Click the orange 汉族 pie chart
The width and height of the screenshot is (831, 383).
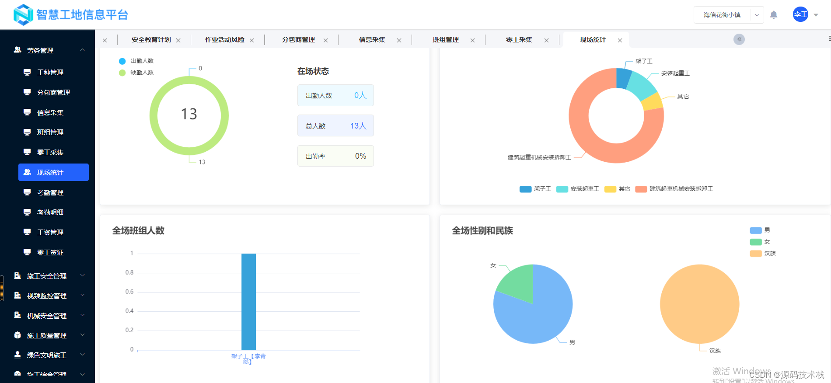[x=699, y=304]
